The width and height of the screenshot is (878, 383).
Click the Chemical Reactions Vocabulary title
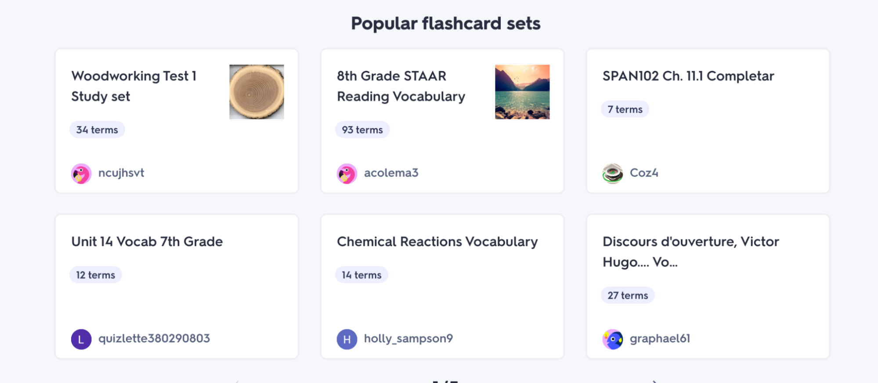pos(437,241)
